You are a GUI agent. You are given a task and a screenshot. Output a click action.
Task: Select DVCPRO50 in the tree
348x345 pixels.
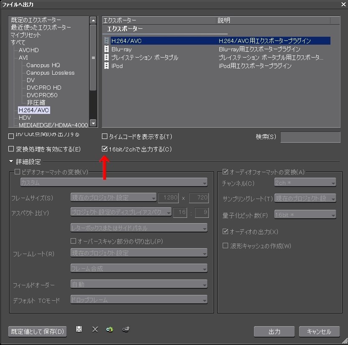pyautogui.click(x=42, y=95)
